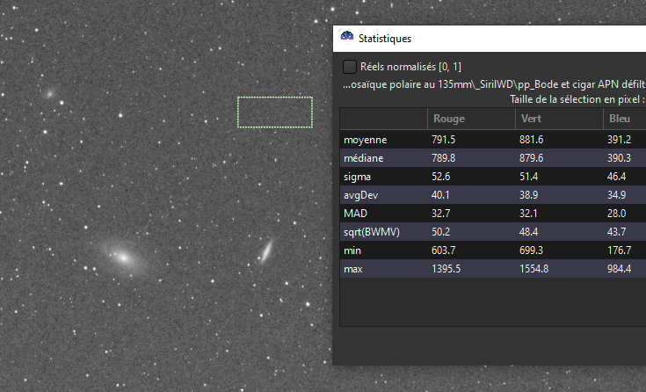This screenshot has height=392, width=646.
Task: Click the Bleu médiane value 390.3
Action: tap(619, 158)
